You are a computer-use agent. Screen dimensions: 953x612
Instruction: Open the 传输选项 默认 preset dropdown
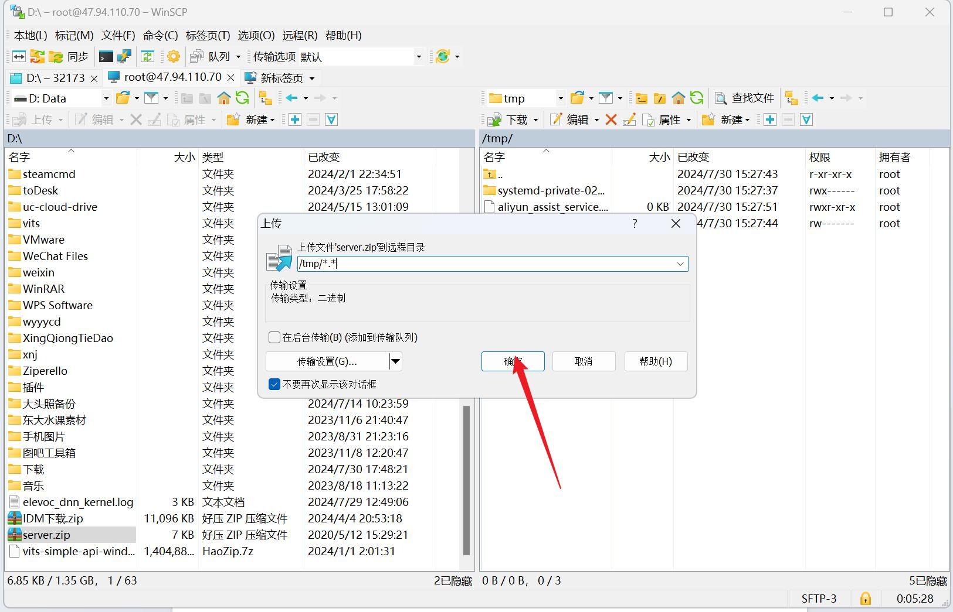419,57
